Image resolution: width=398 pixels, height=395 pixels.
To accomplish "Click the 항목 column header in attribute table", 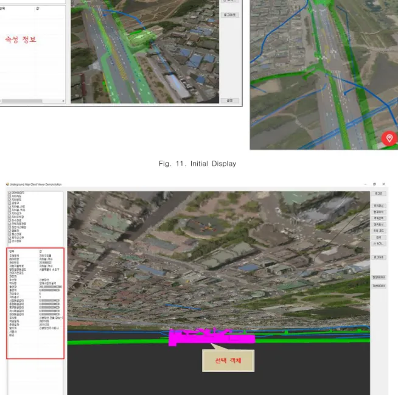I will pyautogui.click(x=12, y=251).
